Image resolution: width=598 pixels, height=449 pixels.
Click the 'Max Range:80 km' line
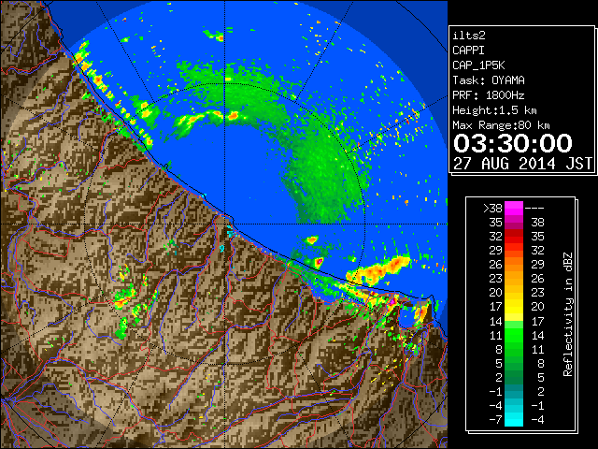[501, 125]
